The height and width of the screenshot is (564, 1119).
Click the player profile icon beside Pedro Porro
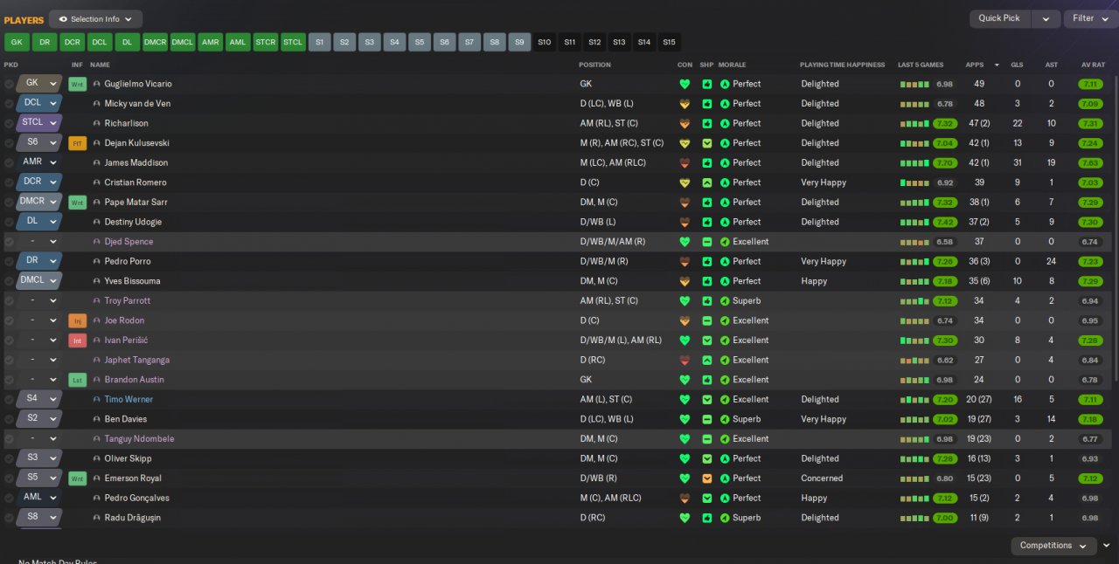97,262
